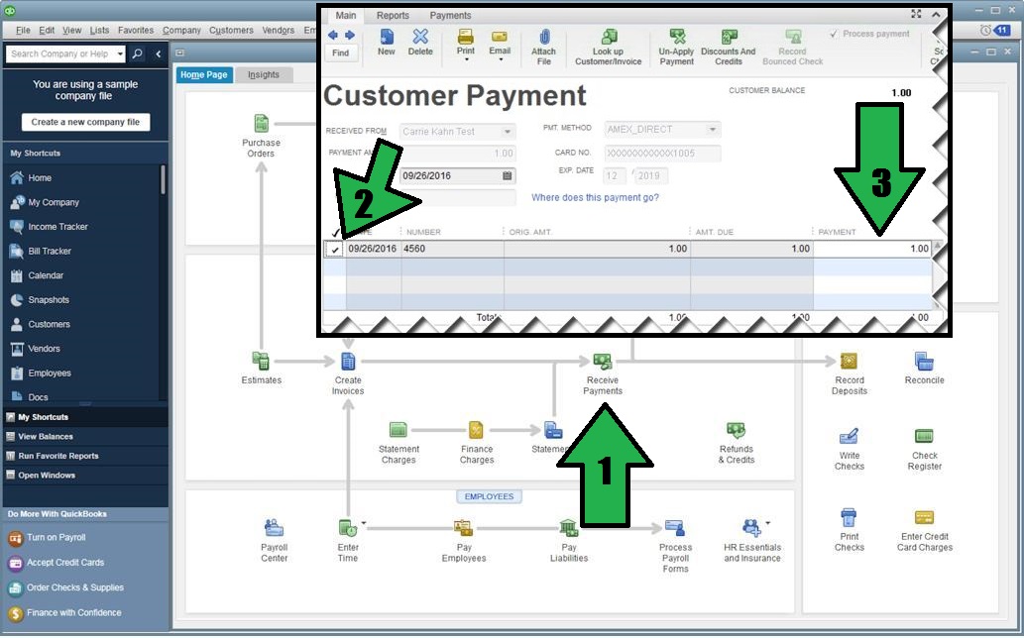Open Discounts And Credits
This screenshot has width=1024, height=638.
729,47
